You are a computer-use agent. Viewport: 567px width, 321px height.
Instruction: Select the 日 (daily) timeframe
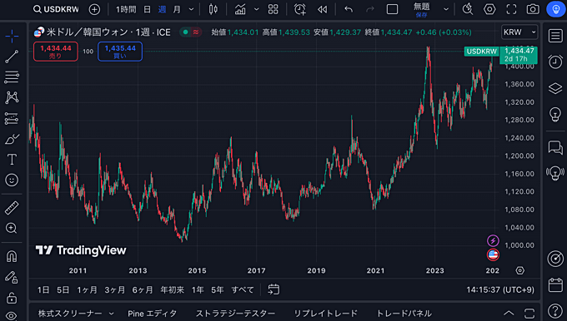coord(148,9)
